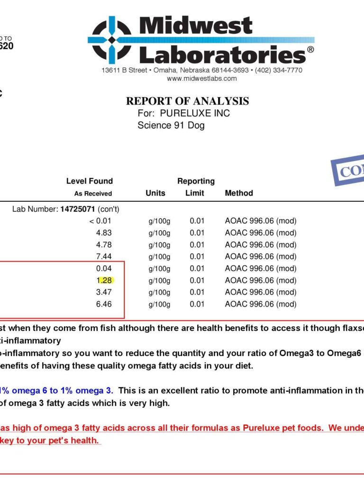Click the Midwest Laboratories crosshair logo icon
The width and height of the screenshot is (364, 485).
coord(112,40)
